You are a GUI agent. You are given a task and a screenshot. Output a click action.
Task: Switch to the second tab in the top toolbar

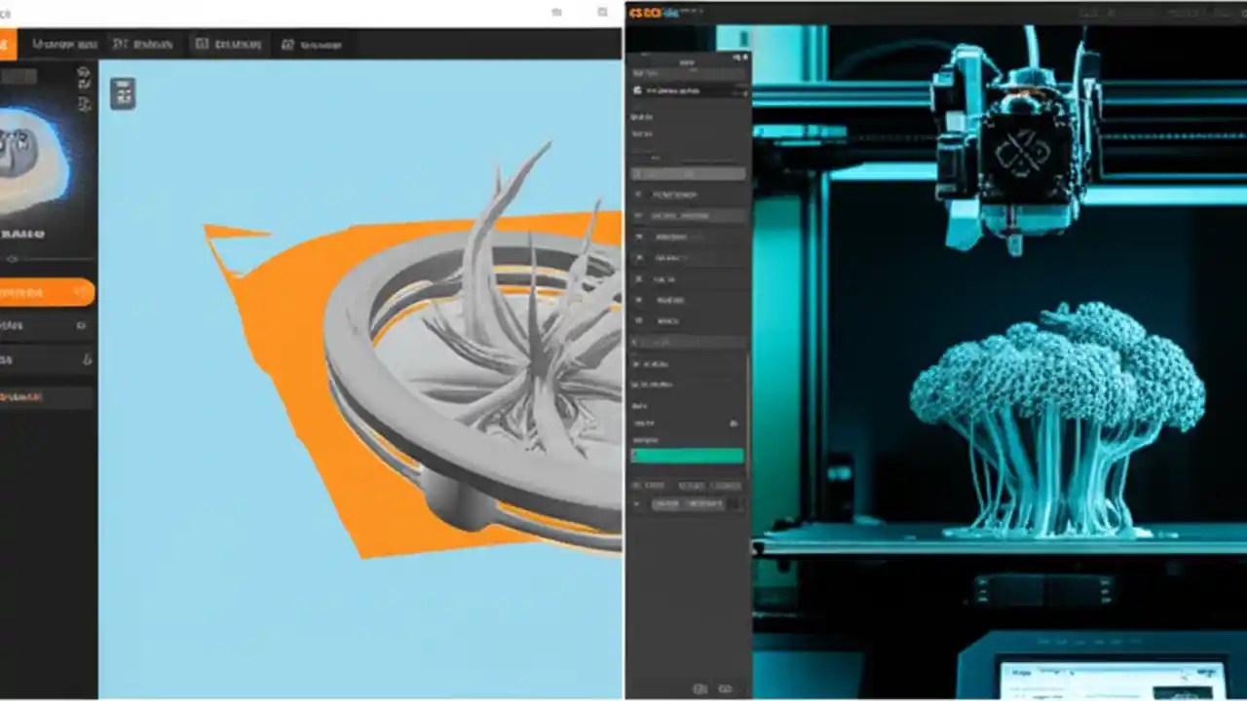[x=142, y=44]
